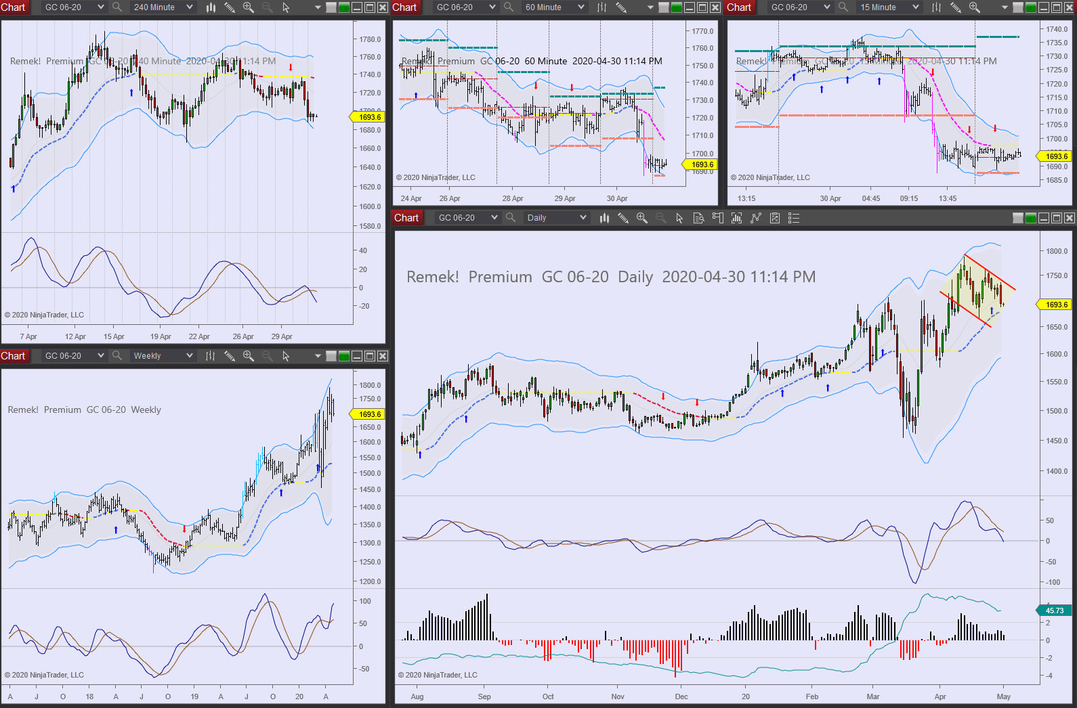1077x708 pixels.
Task: Zoom in on the Daily chart
Action: [x=642, y=218]
